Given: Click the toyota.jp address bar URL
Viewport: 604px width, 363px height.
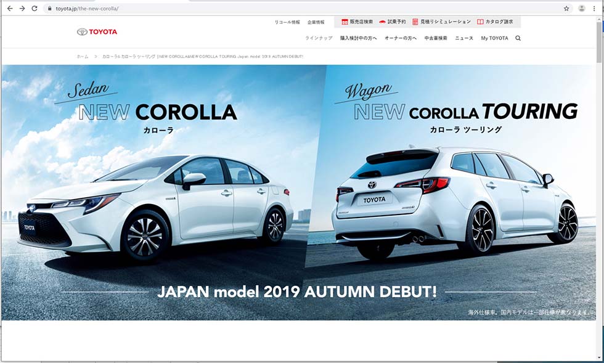Looking at the screenshot, I should pyautogui.click(x=87, y=9).
